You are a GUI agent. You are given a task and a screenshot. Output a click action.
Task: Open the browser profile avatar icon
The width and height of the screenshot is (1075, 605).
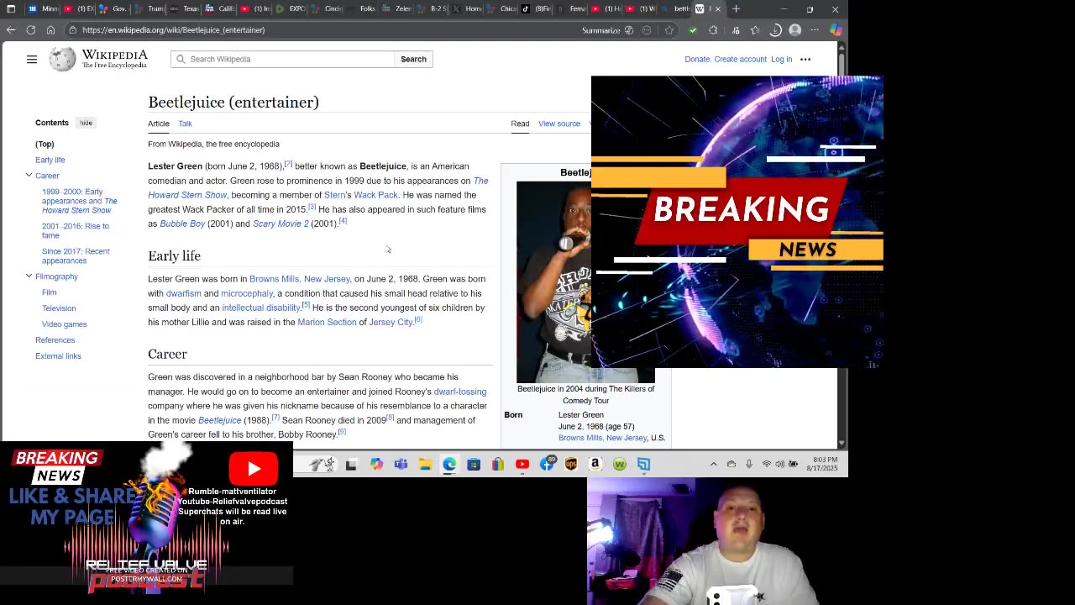[794, 30]
